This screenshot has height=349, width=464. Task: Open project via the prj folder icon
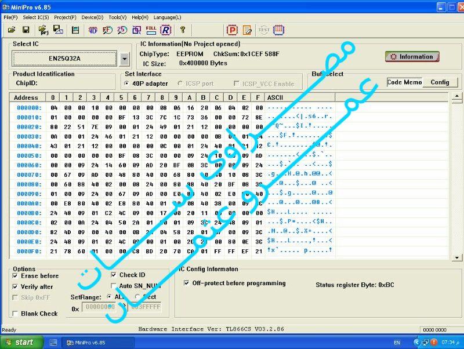click(x=43, y=30)
